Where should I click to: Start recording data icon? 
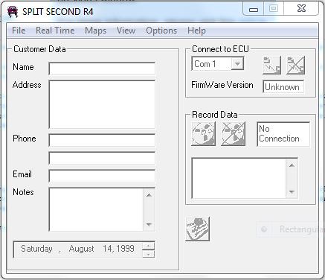point(204,134)
